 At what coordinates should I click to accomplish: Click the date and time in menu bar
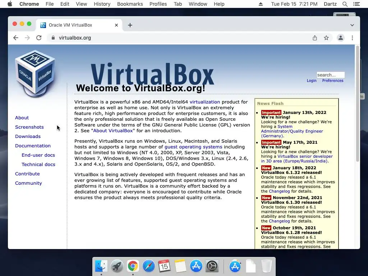click(x=294, y=4)
